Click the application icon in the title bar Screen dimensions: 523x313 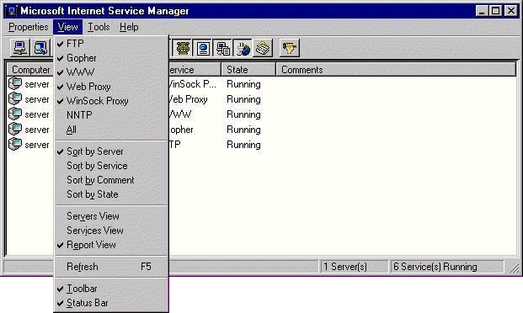click(12, 11)
